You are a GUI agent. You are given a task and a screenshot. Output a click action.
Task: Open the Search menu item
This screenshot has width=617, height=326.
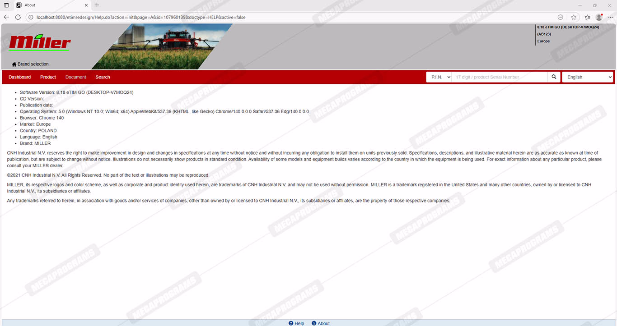click(x=103, y=77)
